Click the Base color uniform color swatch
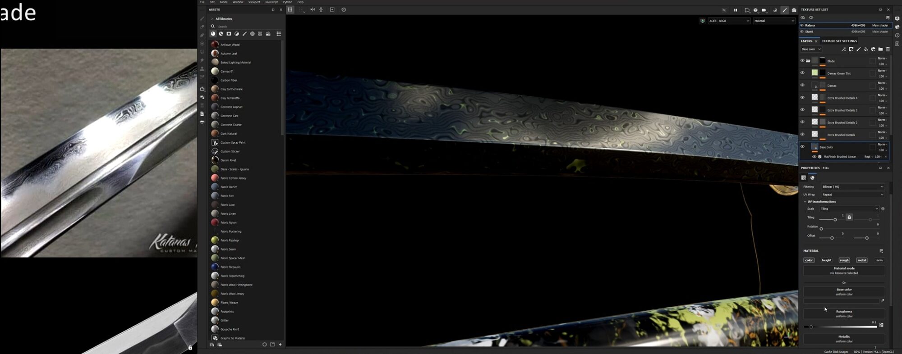 (x=842, y=301)
